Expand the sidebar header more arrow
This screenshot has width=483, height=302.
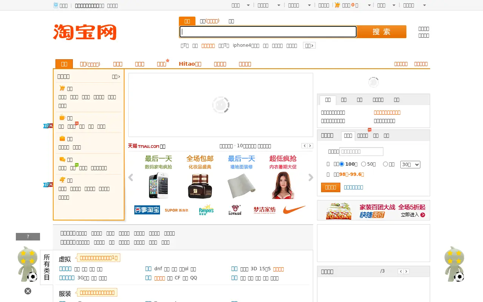pyautogui.click(x=116, y=77)
